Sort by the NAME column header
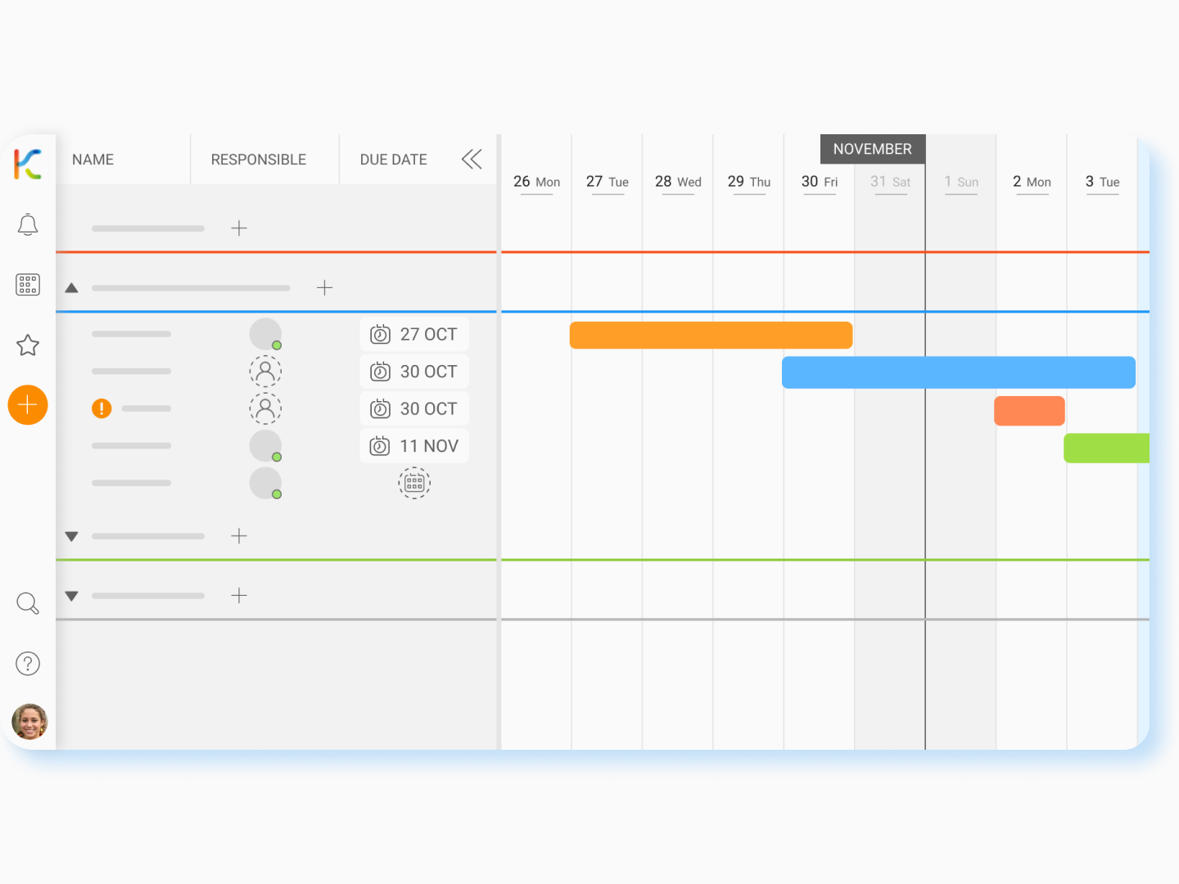Screen dimensions: 1179x884 point(93,160)
